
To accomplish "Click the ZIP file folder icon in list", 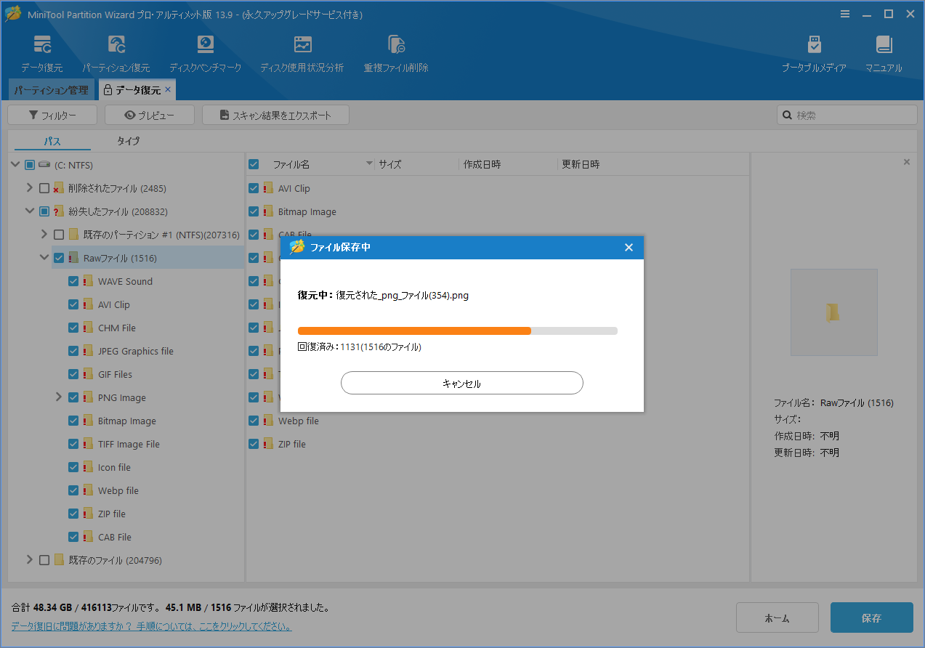I will [x=267, y=444].
